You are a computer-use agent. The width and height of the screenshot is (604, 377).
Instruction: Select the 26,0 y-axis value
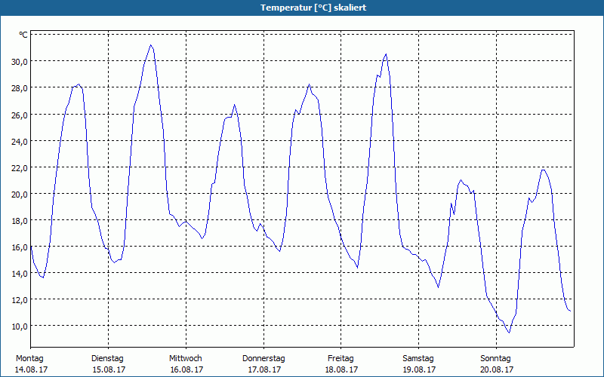(20, 115)
